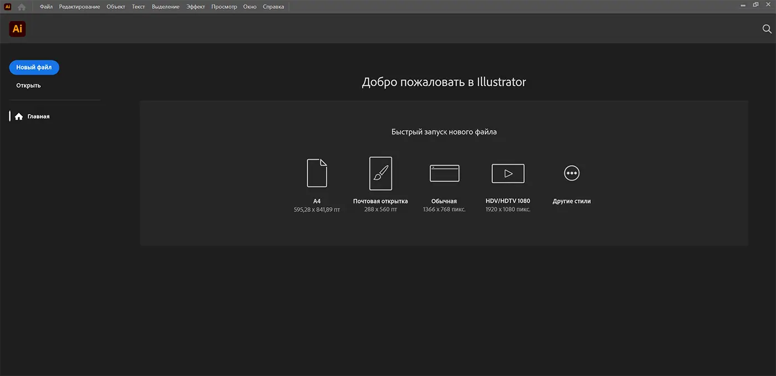776x376 pixels.
Task: Click the home icon in the title bar
Action: 22,7
